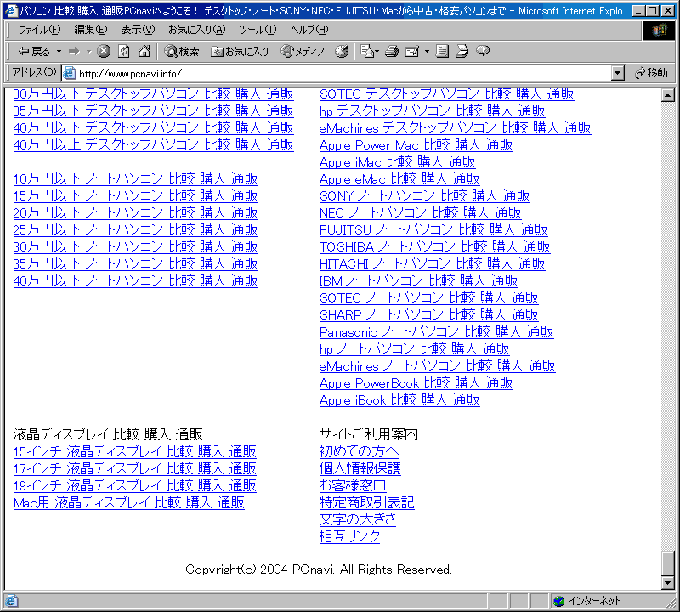Open Mac用 液晶ディスプレイ link
680x612 pixels.
click(129, 502)
